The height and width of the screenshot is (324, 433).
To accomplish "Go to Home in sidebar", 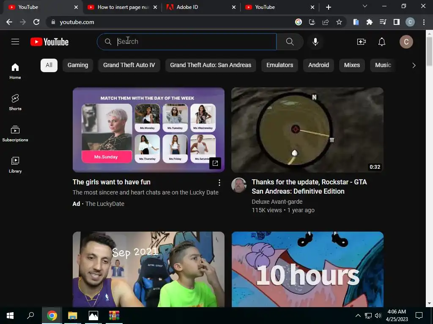I will click(15, 71).
